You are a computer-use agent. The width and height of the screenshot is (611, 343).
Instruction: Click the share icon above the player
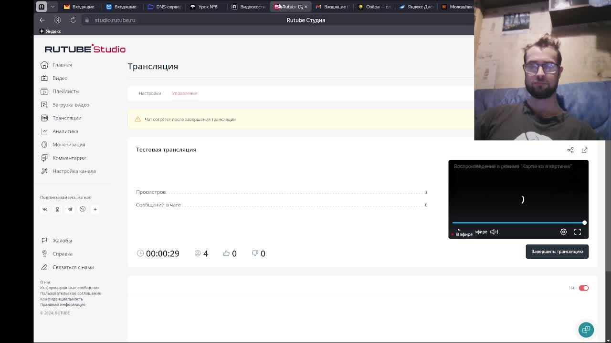click(570, 150)
